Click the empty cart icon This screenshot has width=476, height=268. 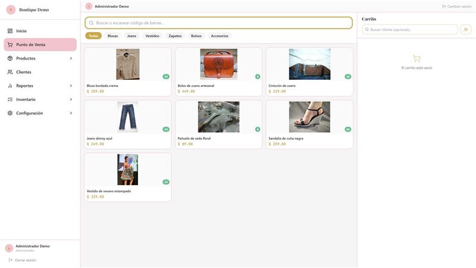click(x=416, y=58)
